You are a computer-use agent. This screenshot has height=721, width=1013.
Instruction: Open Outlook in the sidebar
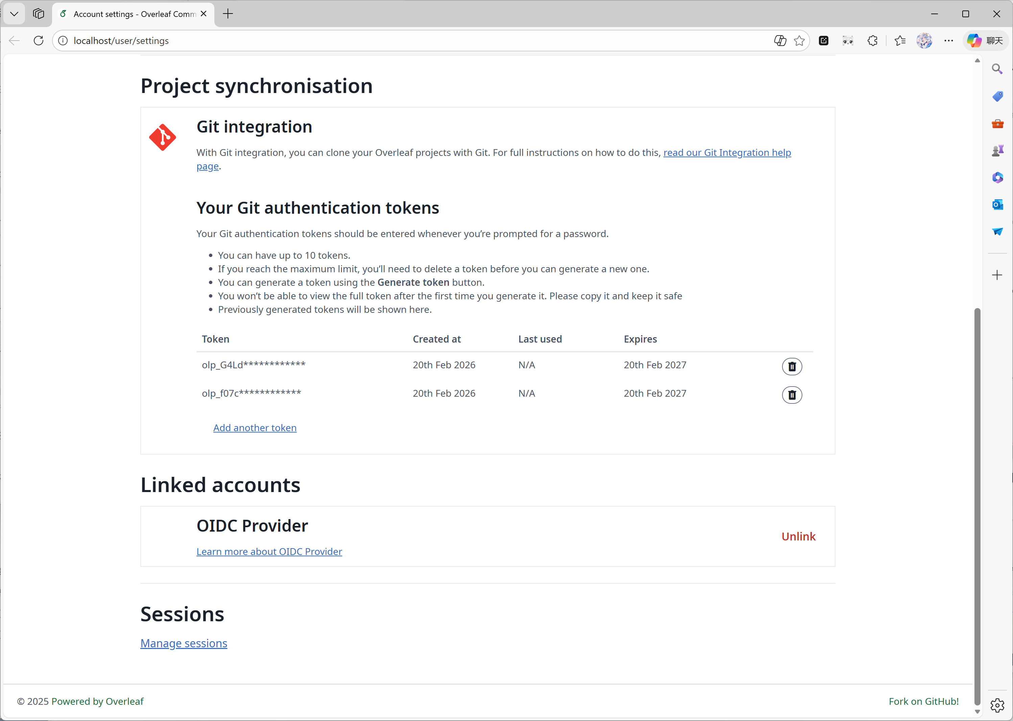(997, 205)
